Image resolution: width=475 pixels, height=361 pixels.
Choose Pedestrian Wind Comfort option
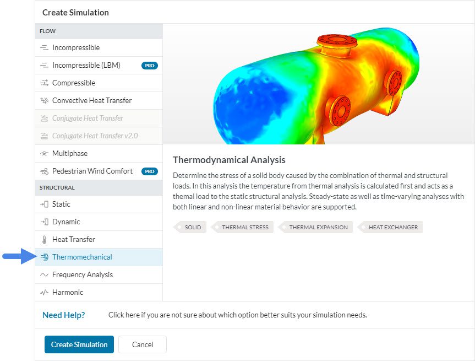coord(92,171)
